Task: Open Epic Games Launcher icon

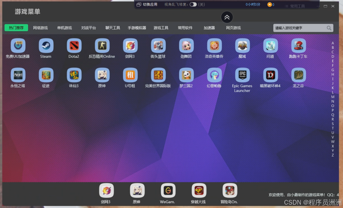Action: point(242,75)
